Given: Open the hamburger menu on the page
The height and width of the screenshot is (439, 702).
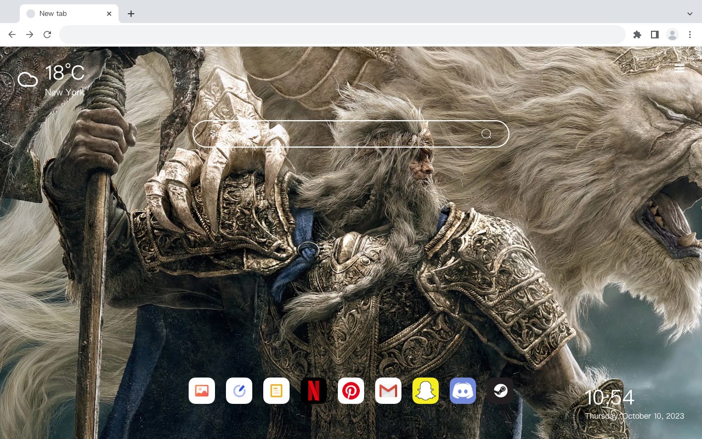Looking at the screenshot, I should tap(680, 68).
